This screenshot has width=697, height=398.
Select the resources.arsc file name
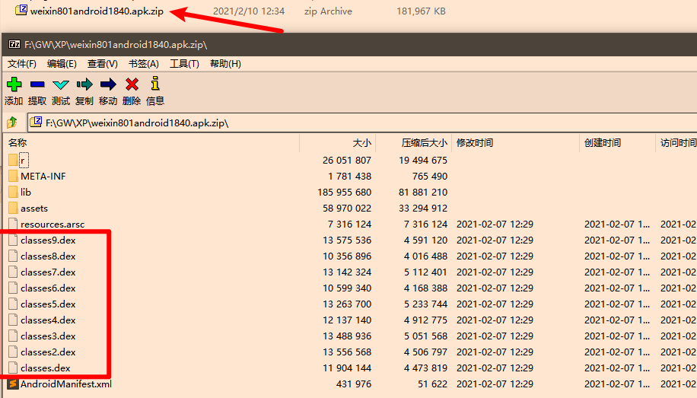coord(53,224)
